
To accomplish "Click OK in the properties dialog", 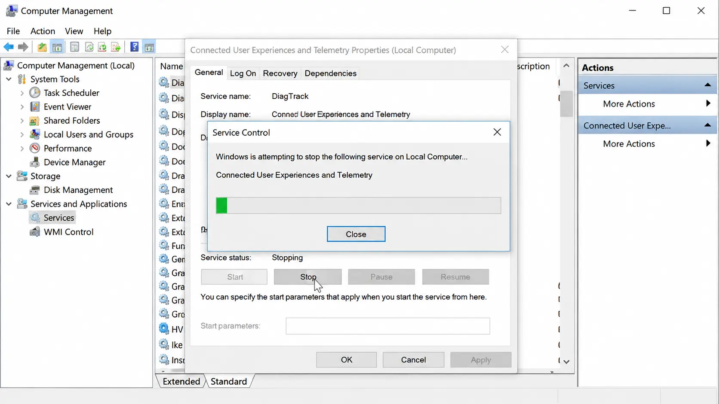I will [347, 360].
